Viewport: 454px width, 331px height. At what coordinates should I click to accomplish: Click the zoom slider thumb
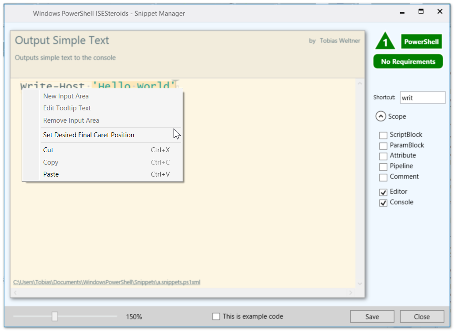tap(55, 316)
